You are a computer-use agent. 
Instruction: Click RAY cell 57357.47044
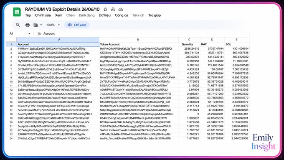[212, 49]
